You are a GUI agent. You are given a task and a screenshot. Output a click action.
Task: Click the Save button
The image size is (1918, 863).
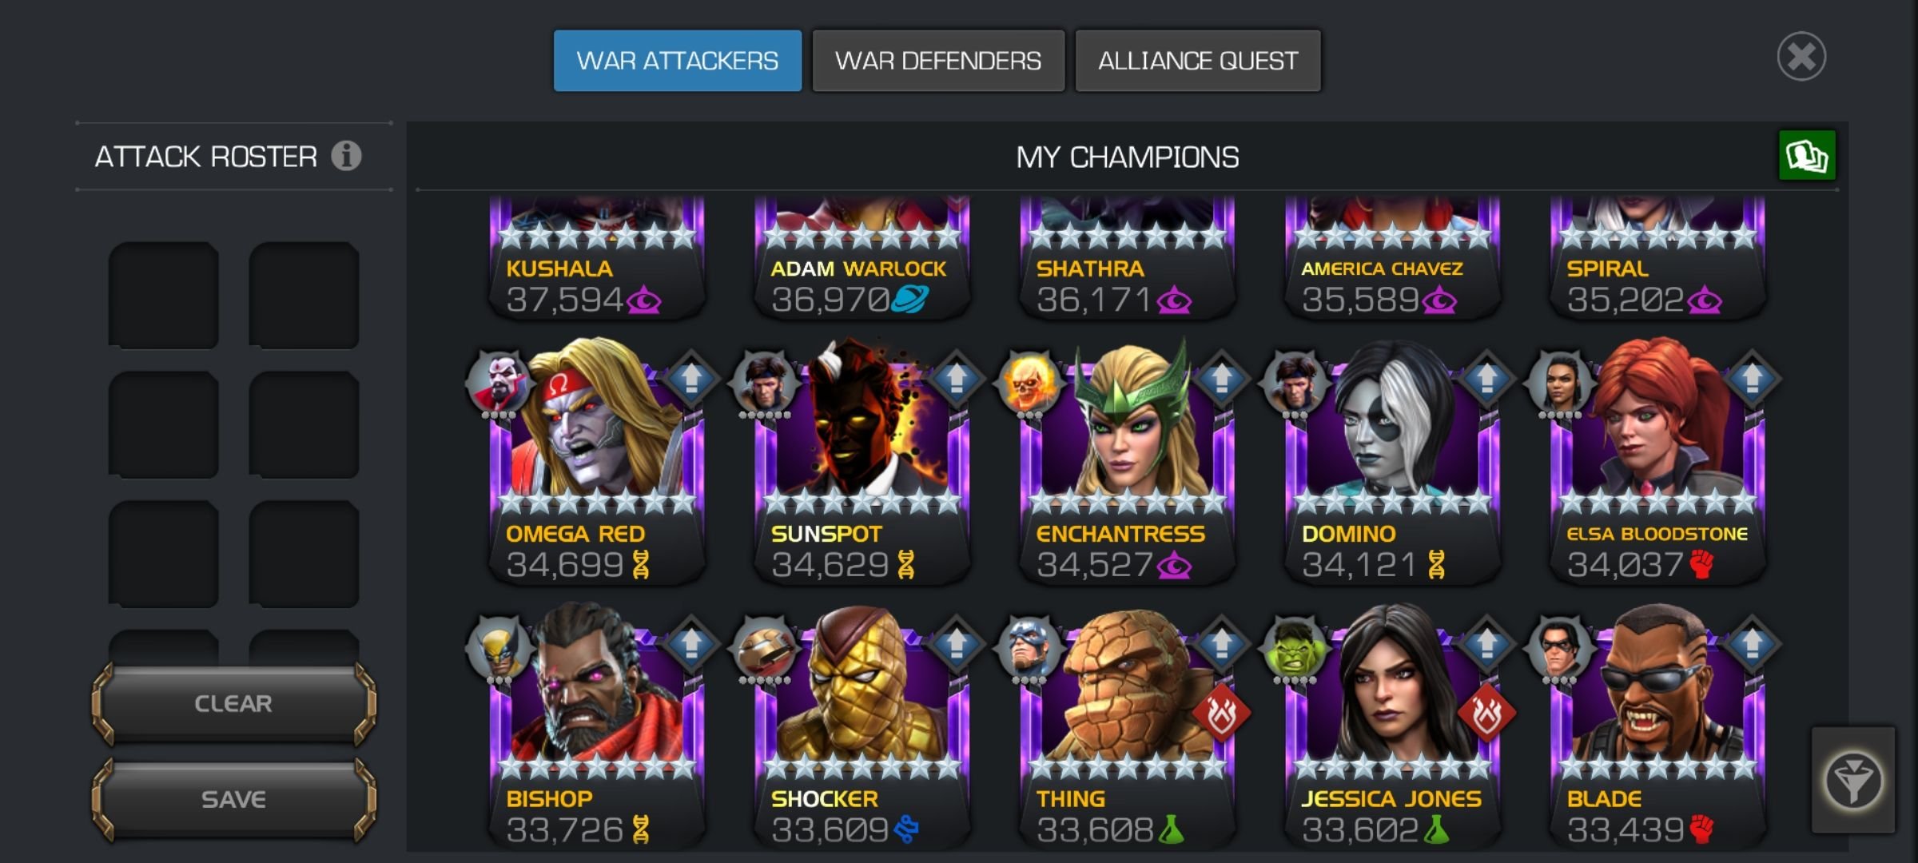click(233, 799)
